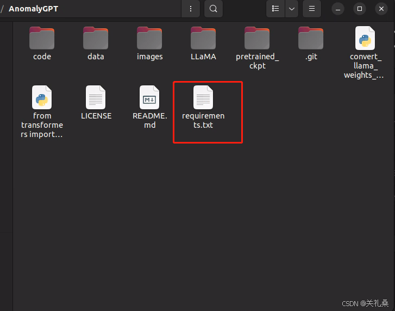Expand the view options dropdown arrow

292,9
